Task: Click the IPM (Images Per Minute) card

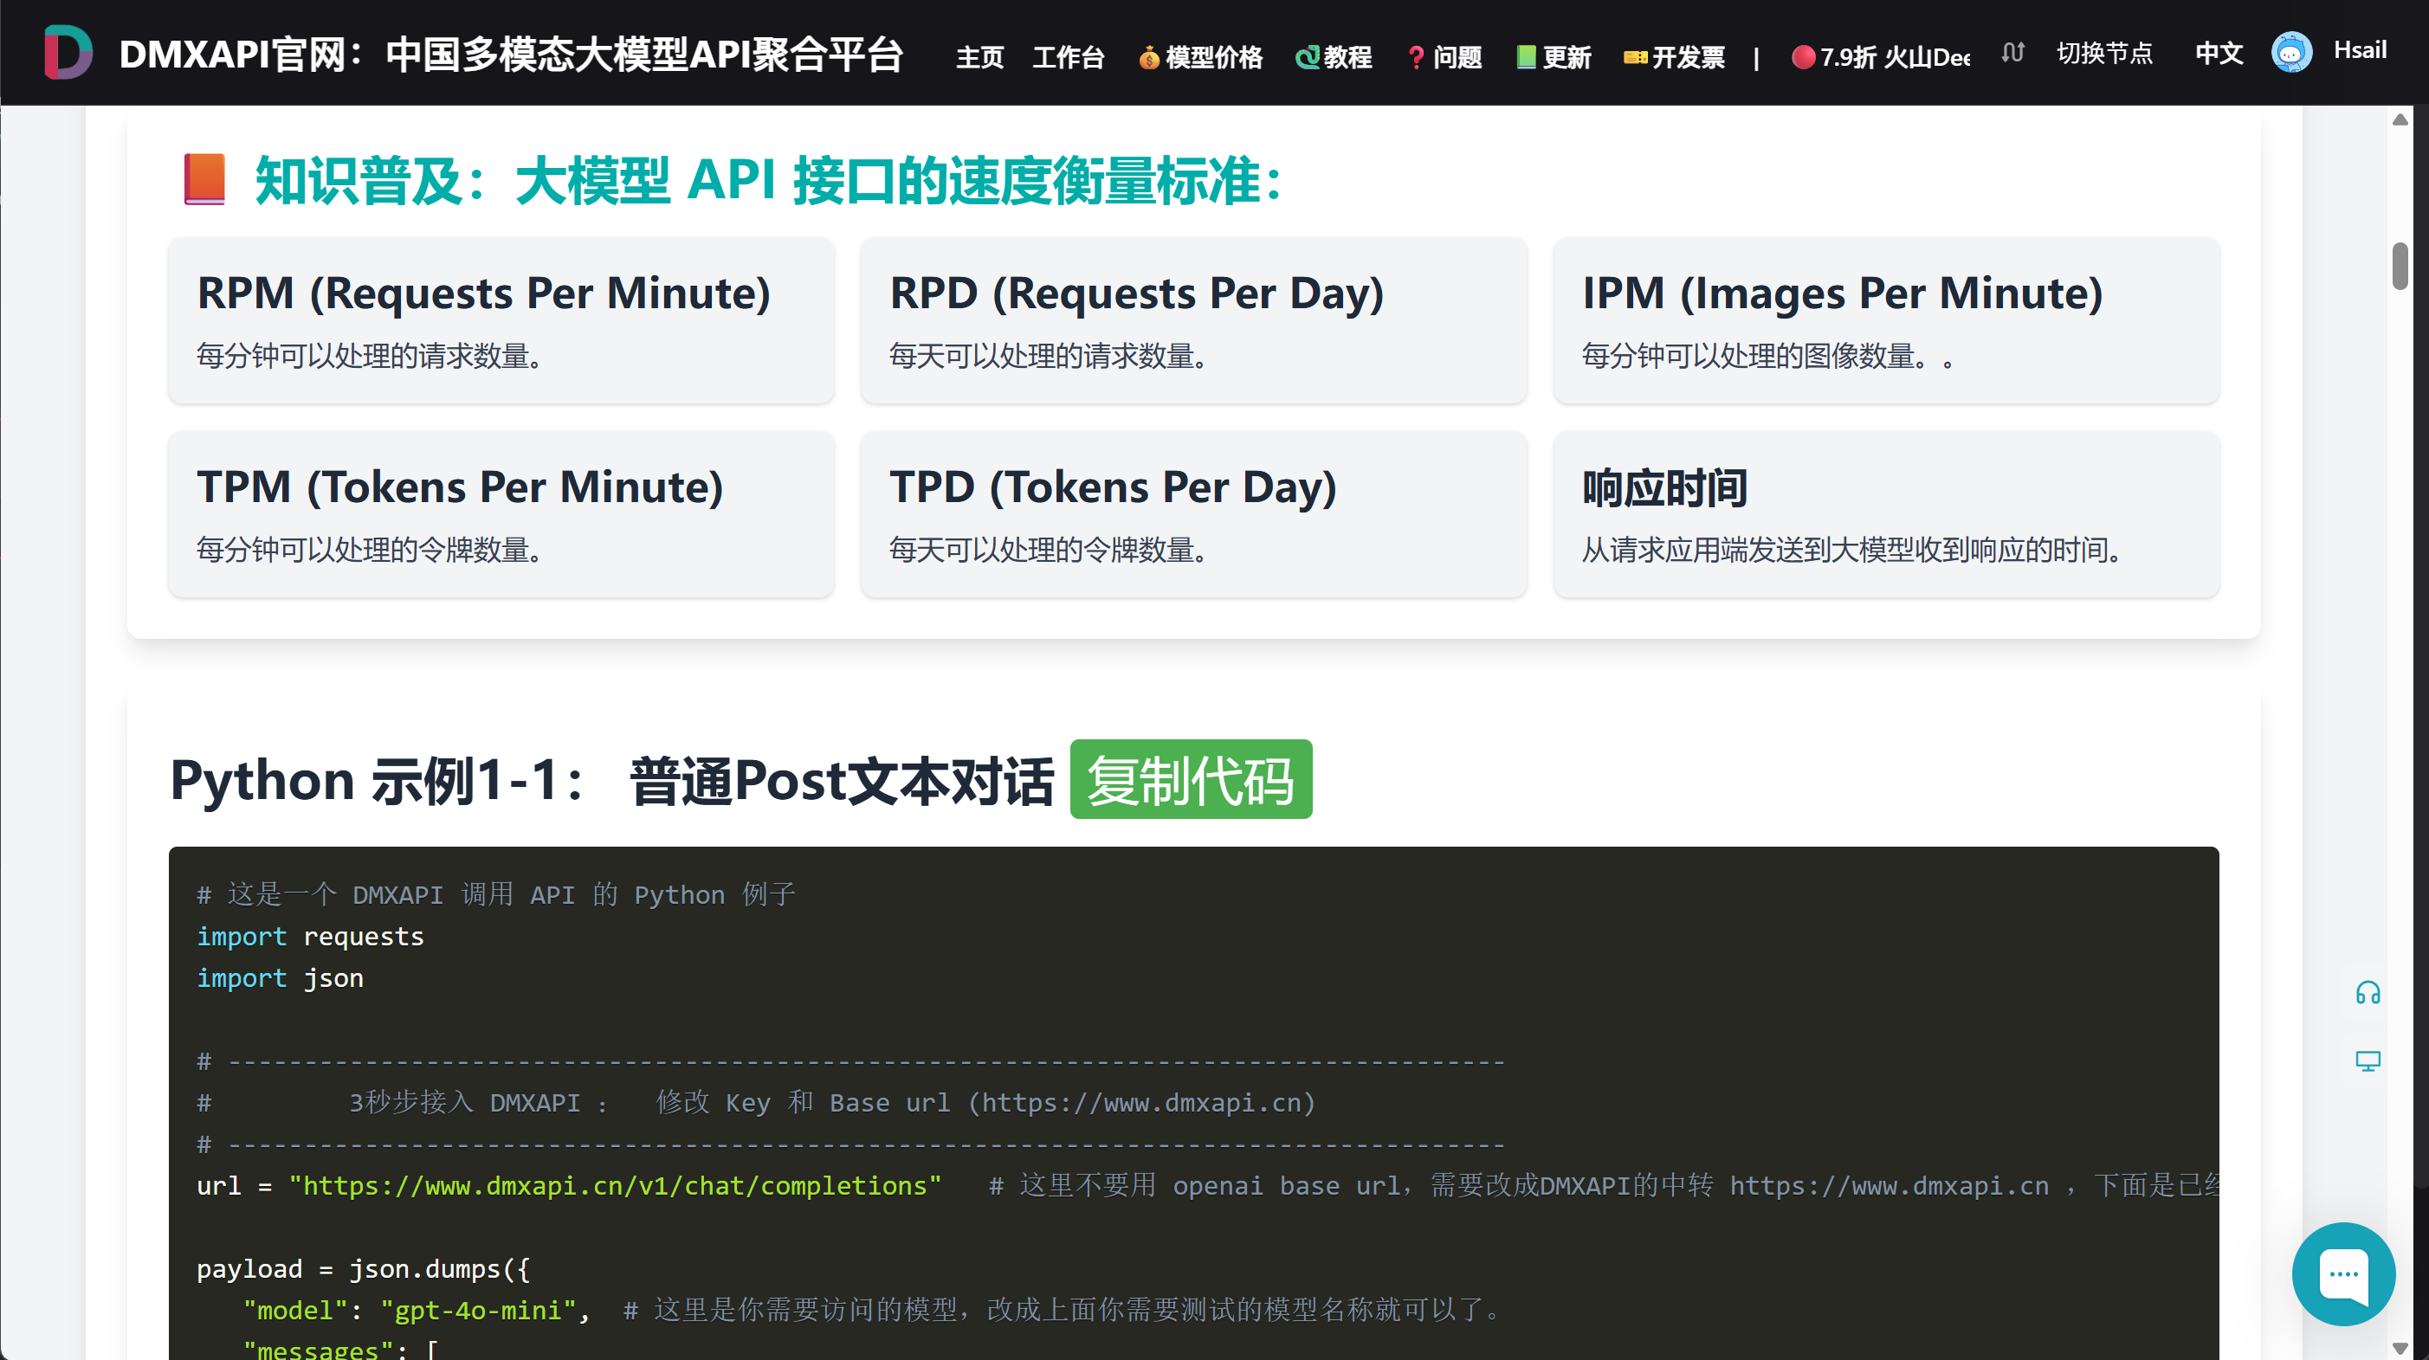Action: pyautogui.click(x=1886, y=320)
